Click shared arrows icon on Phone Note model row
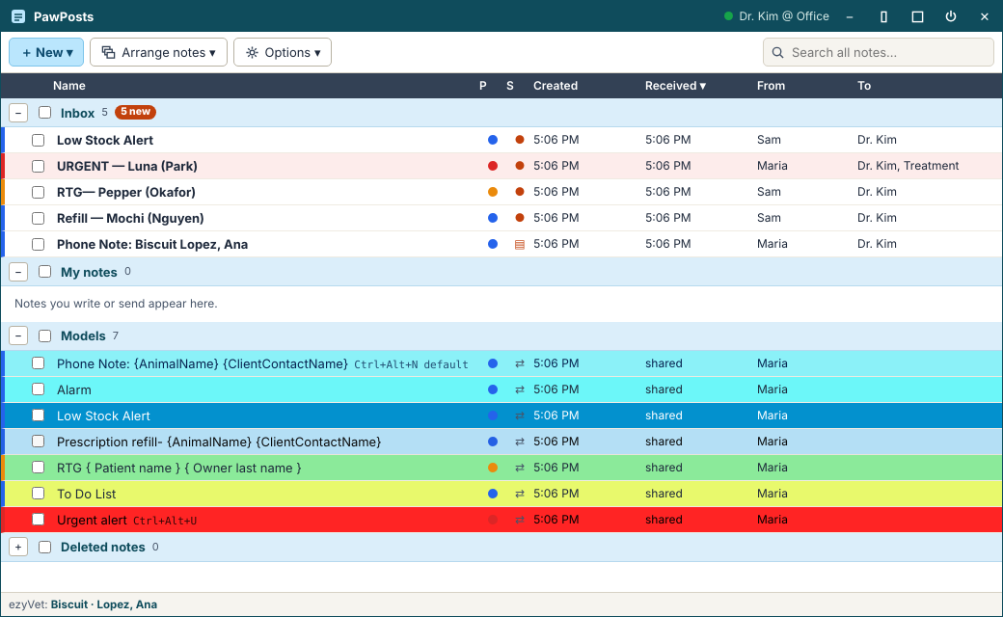This screenshot has height=617, width=1003. pos(520,363)
